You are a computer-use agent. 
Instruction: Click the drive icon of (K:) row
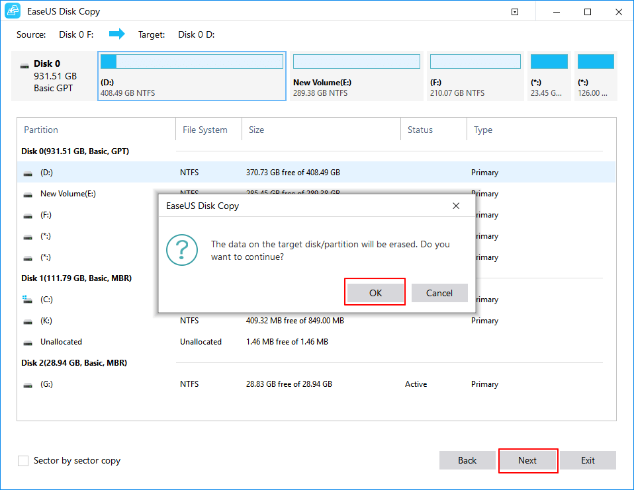pos(28,322)
